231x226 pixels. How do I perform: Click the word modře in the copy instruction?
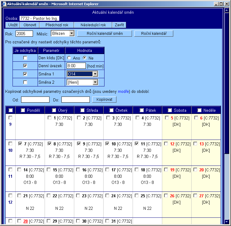123,92
